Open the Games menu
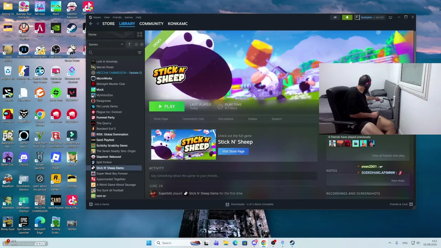This screenshot has width=441, height=248. click(129, 17)
